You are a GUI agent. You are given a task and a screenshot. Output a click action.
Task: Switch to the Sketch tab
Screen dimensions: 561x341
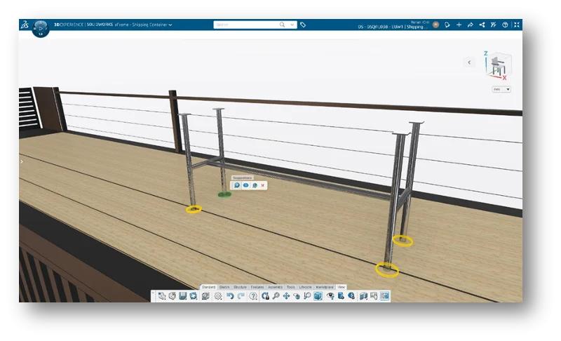[224, 287]
